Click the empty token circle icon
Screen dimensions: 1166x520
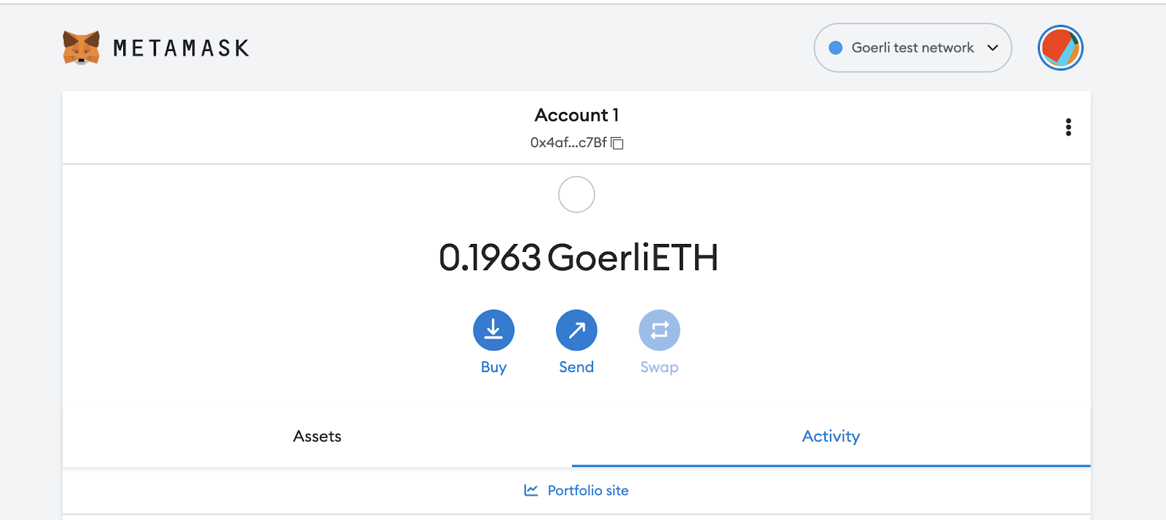click(576, 194)
